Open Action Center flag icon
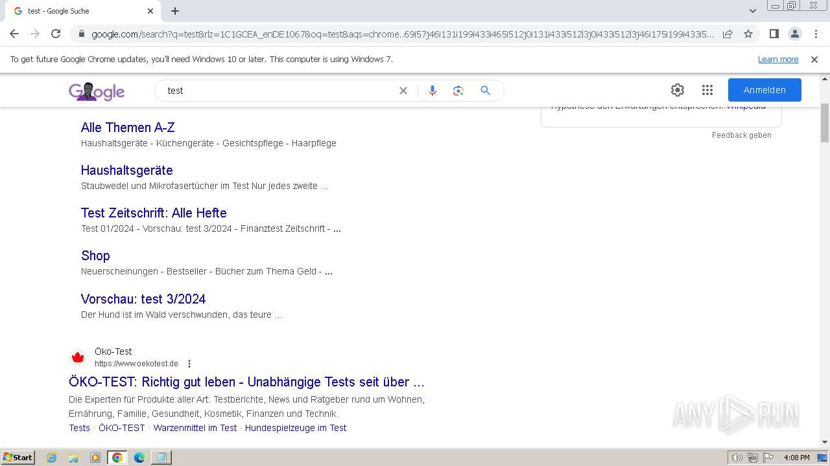This screenshot has height=466, width=830. click(768, 458)
